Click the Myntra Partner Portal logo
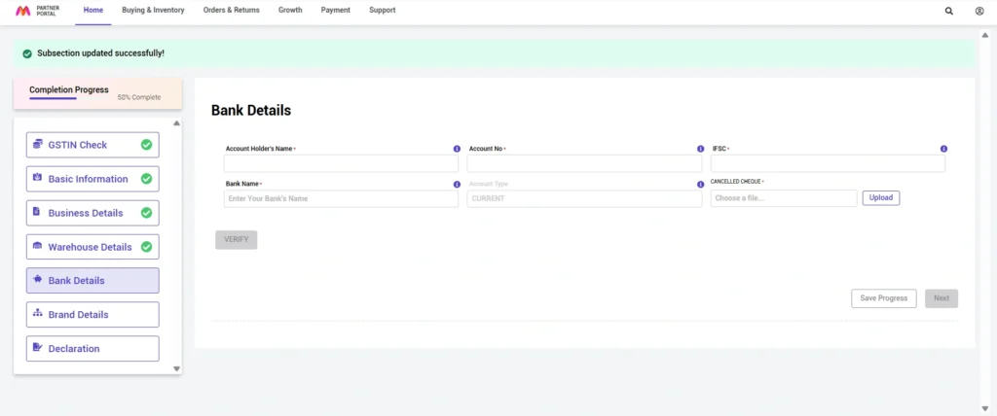This screenshot has width=997, height=416. click(38, 10)
